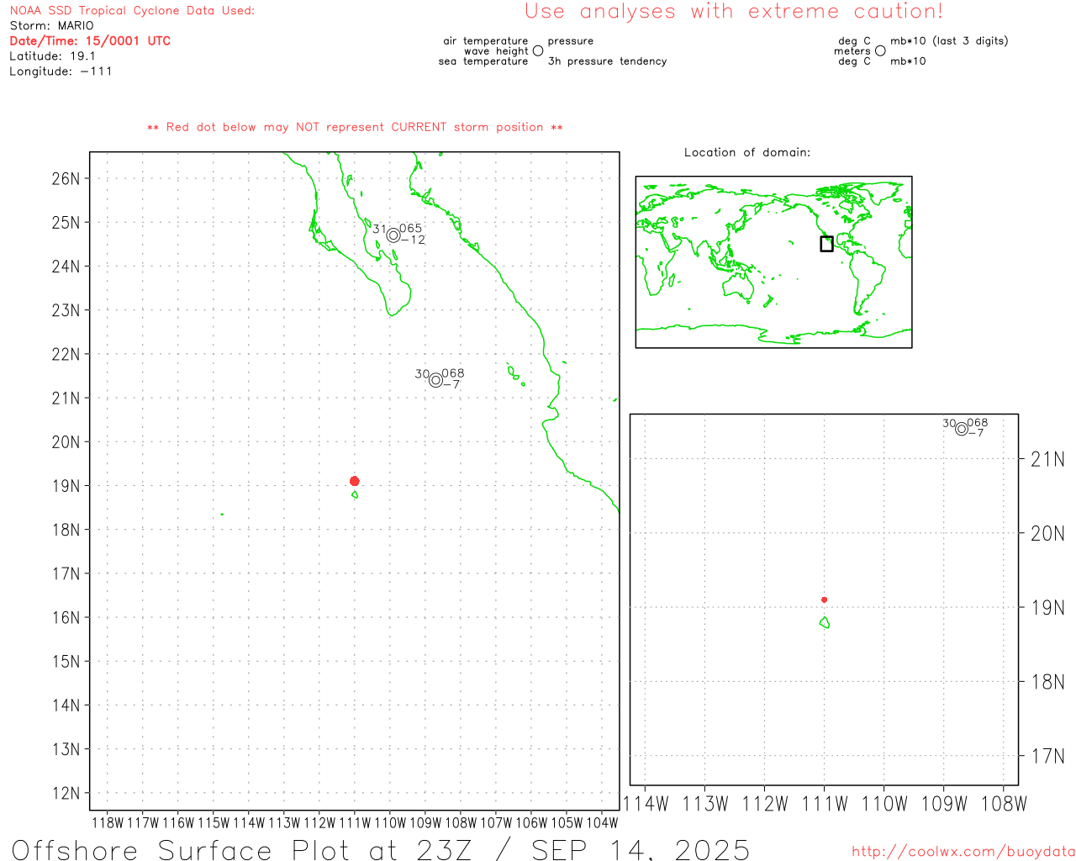Click 111W longitude label on inset map

(x=825, y=804)
